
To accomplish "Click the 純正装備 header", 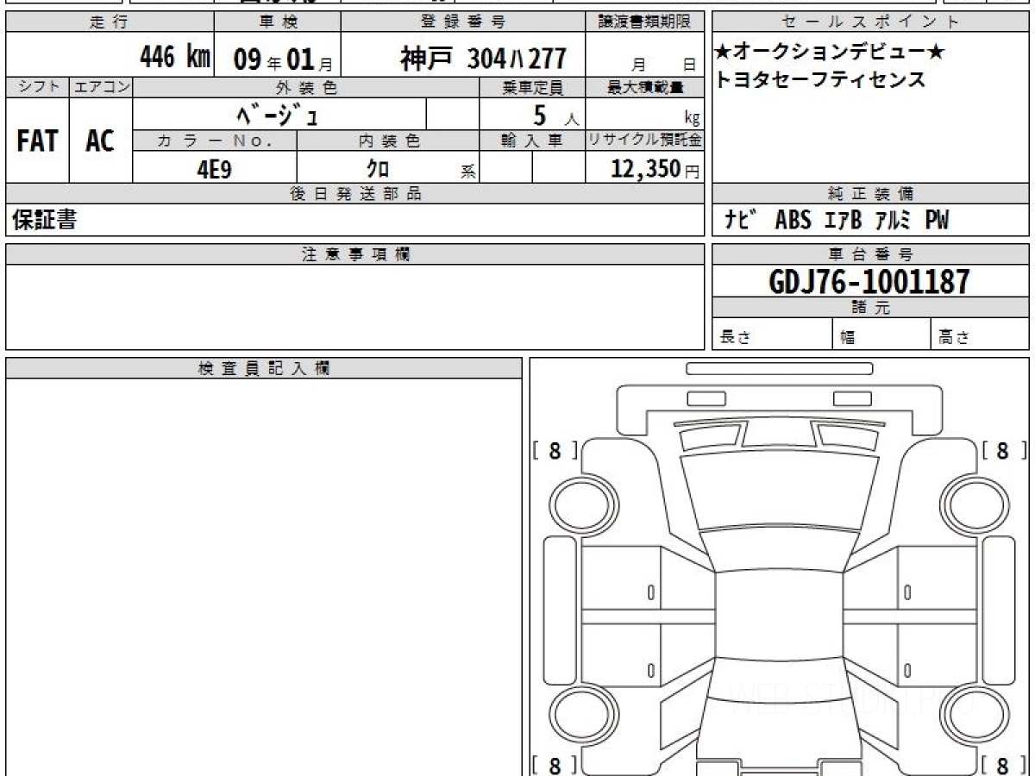I will [870, 194].
